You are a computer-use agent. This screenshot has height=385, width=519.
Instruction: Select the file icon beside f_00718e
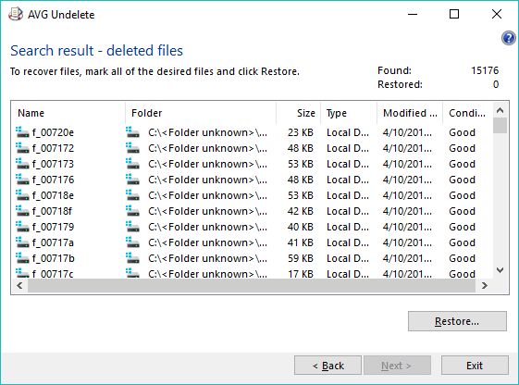[22, 195]
